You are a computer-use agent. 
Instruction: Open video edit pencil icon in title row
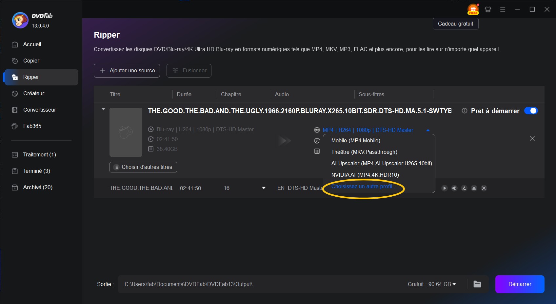464,188
